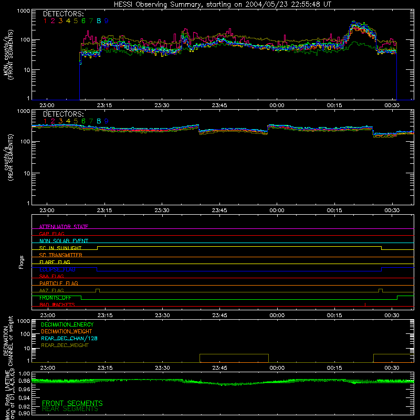
Task: Click the REAR SEGMENTS livetime legend
Action: click(x=70, y=409)
